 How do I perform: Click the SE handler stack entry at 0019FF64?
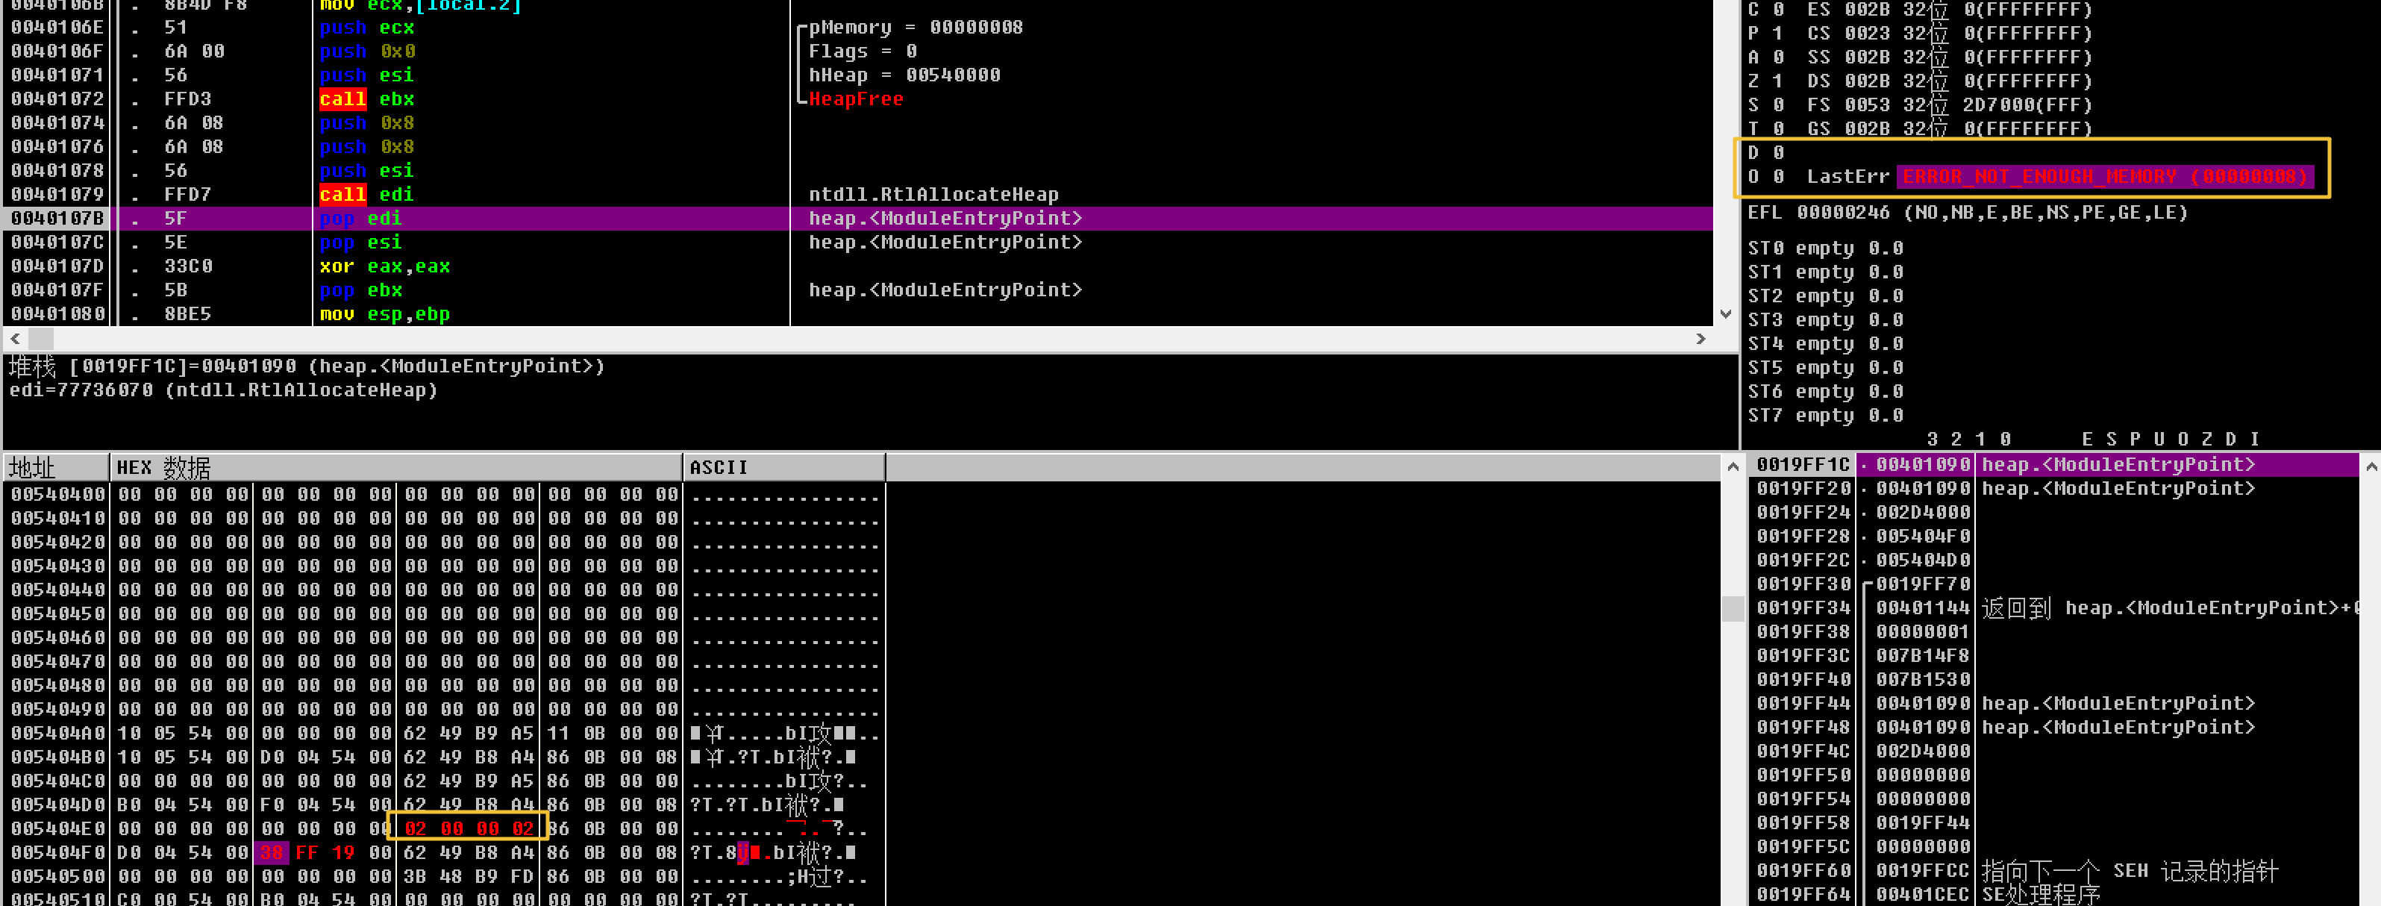pyautogui.click(x=2053, y=894)
